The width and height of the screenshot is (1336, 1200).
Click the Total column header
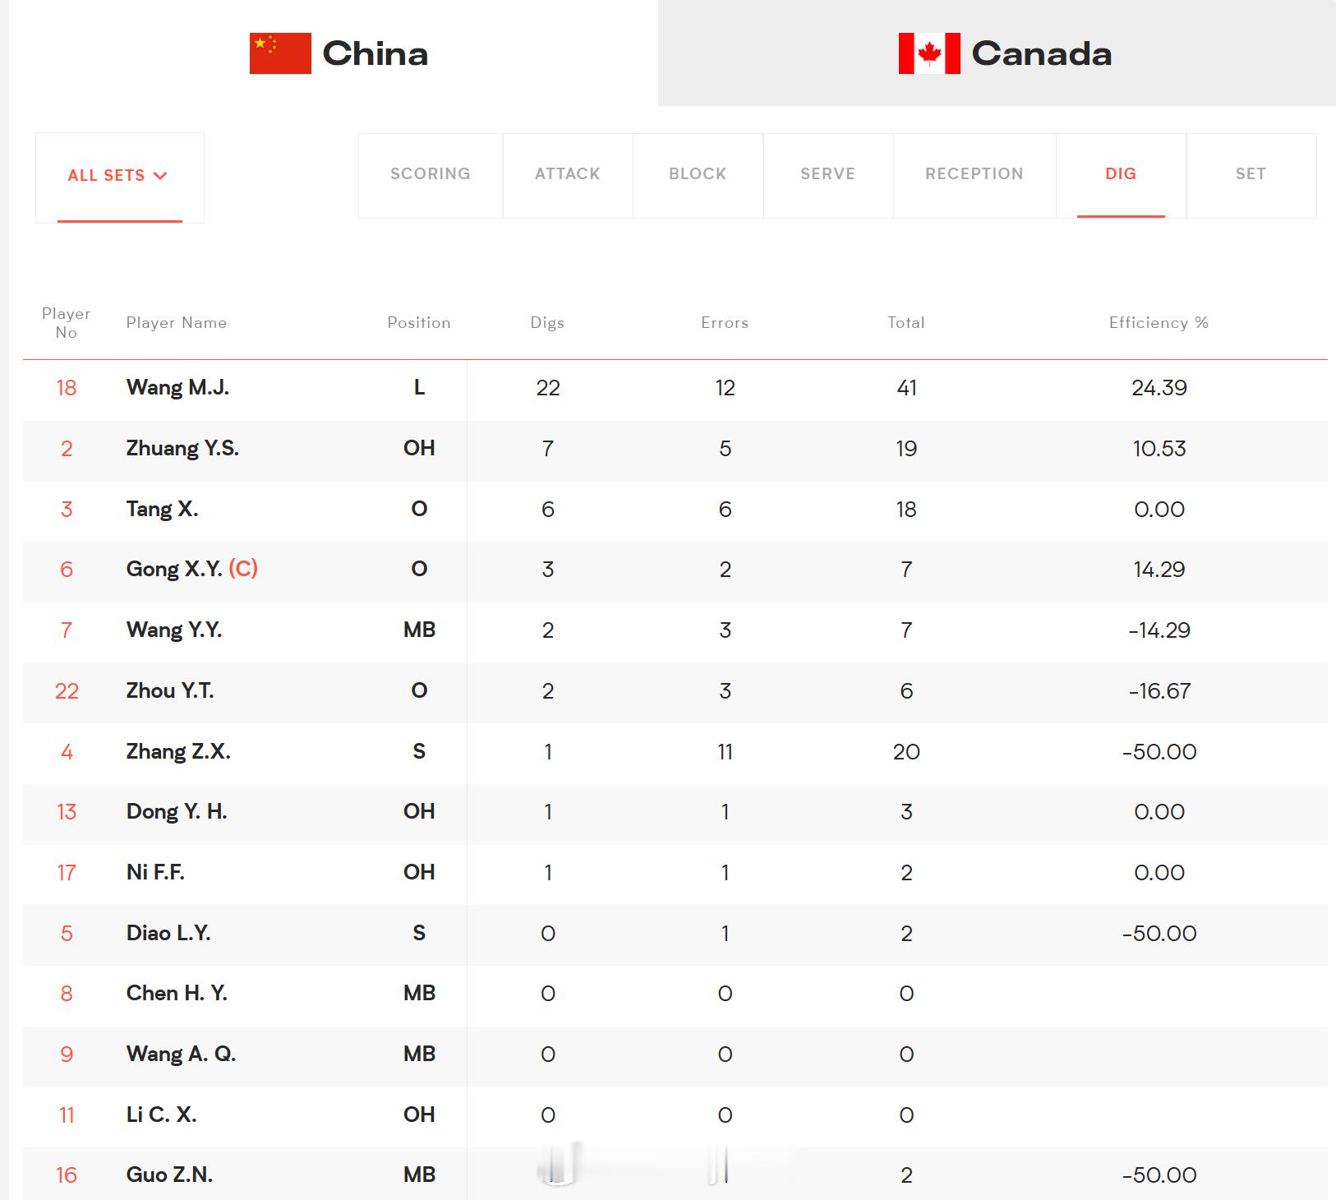(x=906, y=323)
